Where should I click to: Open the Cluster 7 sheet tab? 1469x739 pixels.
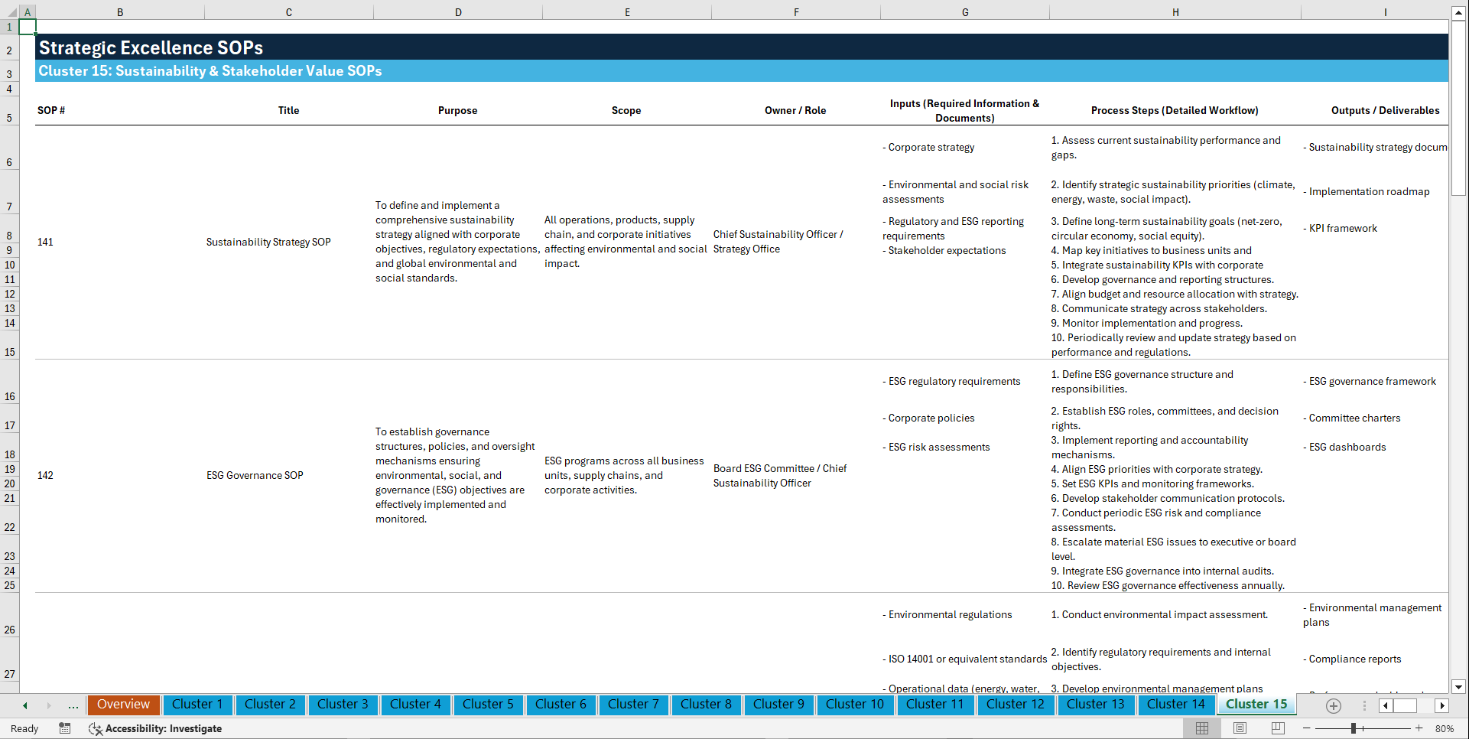point(633,705)
